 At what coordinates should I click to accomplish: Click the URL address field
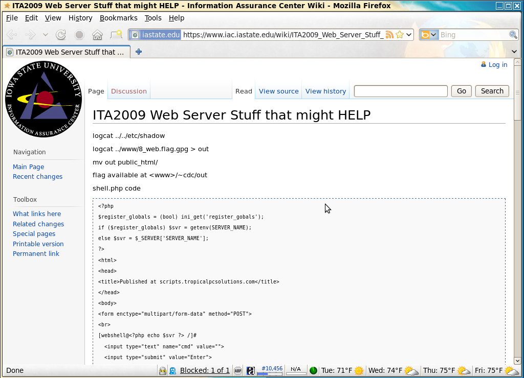tap(282, 35)
